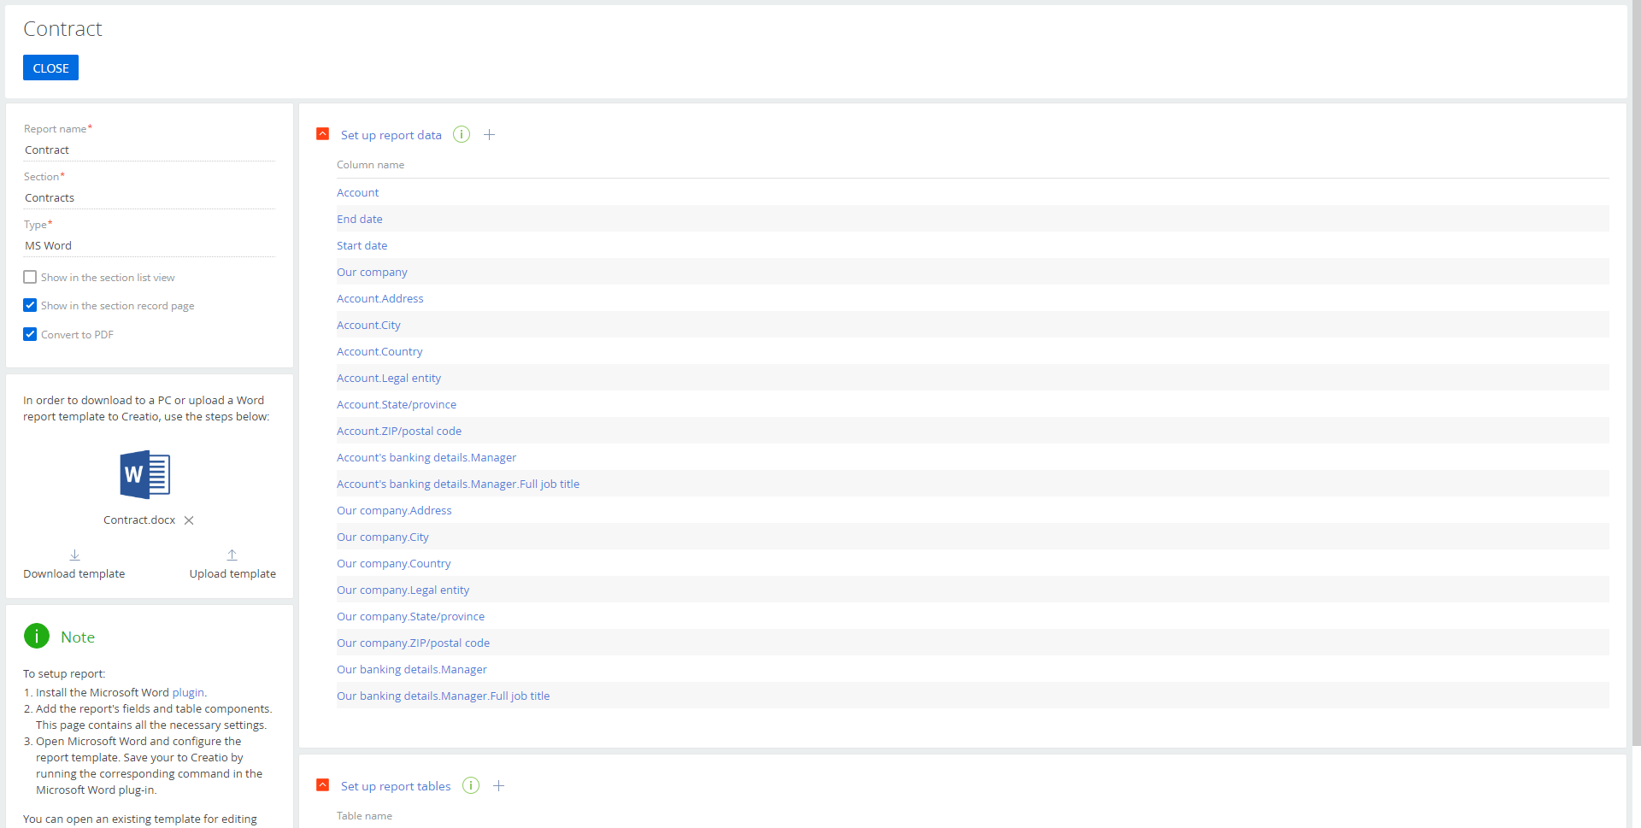Select Account's banking details.Manager column

tap(426, 458)
